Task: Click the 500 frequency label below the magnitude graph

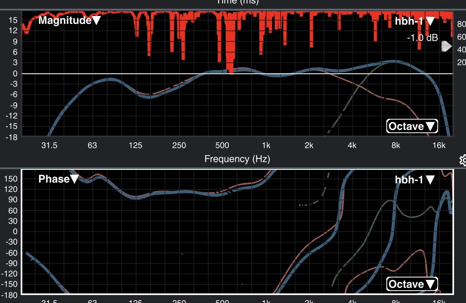Action: (222, 145)
